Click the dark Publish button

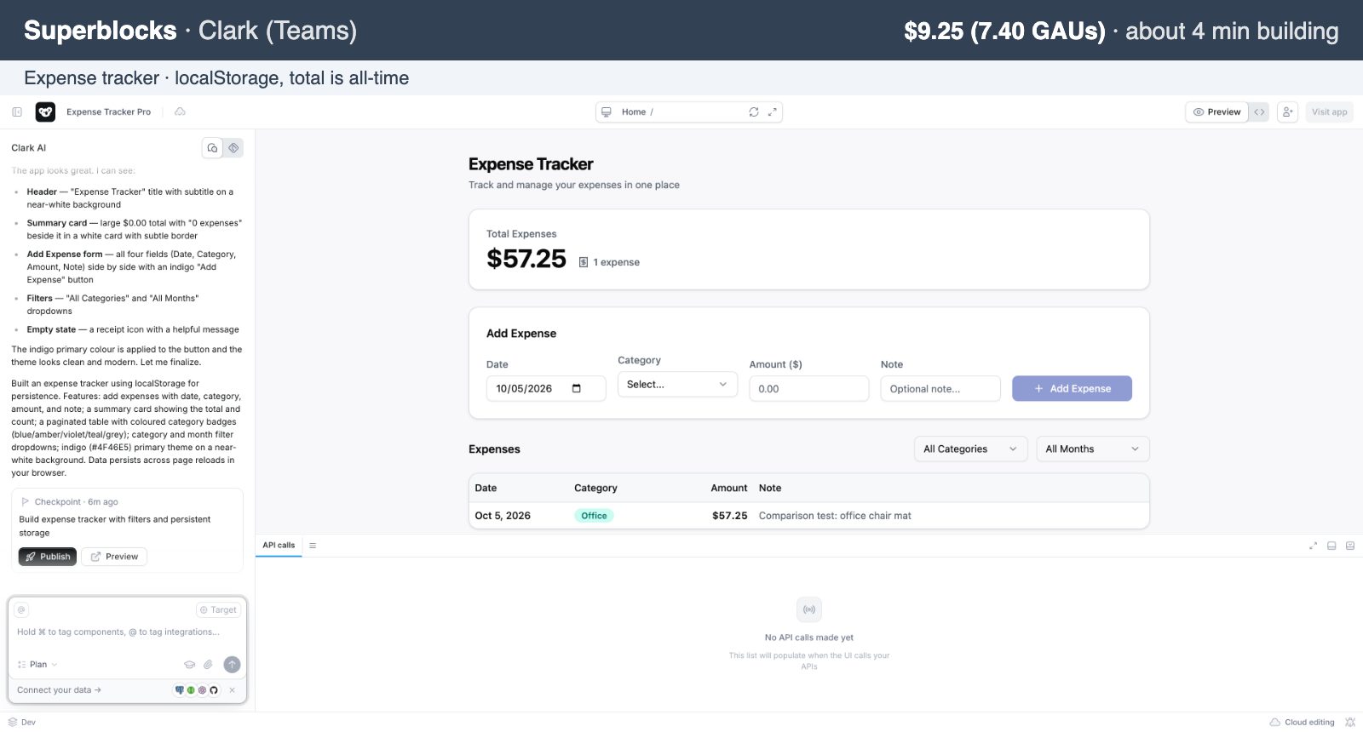click(x=48, y=557)
